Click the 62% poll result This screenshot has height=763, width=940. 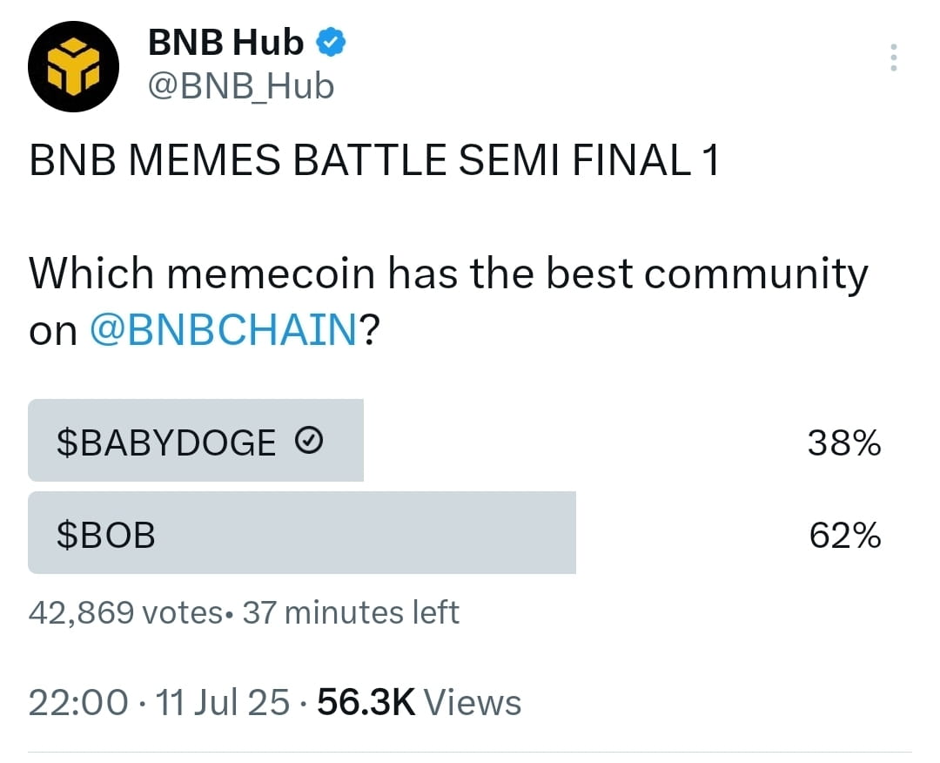[x=844, y=535]
